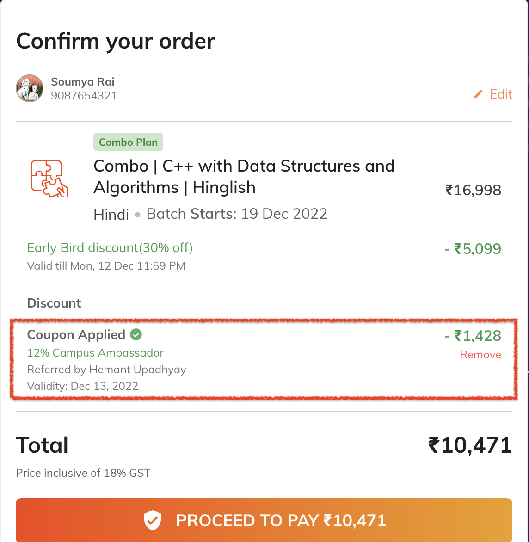The height and width of the screenshot is (542, 529).
Task: Click the Combo Plan badge
Action: [128, 142]
